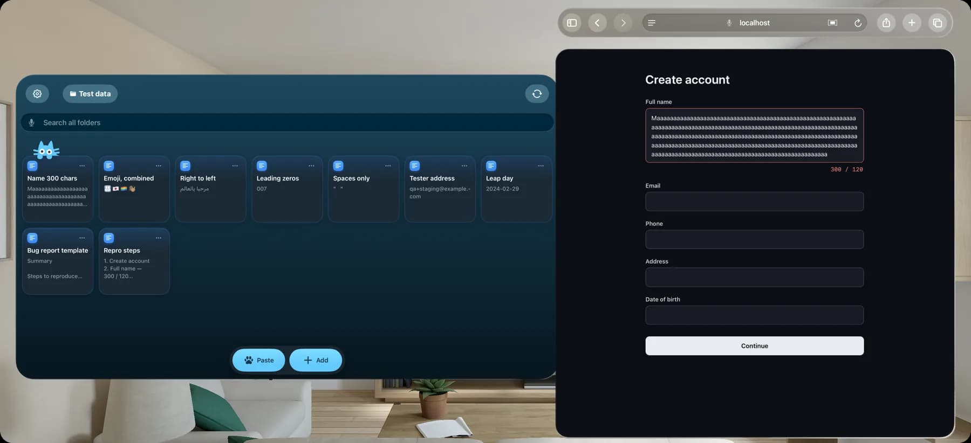Select the Tester address snippet card
971x443 pixels.
[x=440, y=189]
